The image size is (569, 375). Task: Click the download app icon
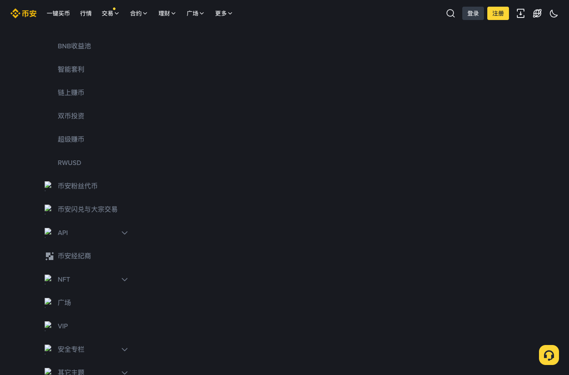pos(521,13)
